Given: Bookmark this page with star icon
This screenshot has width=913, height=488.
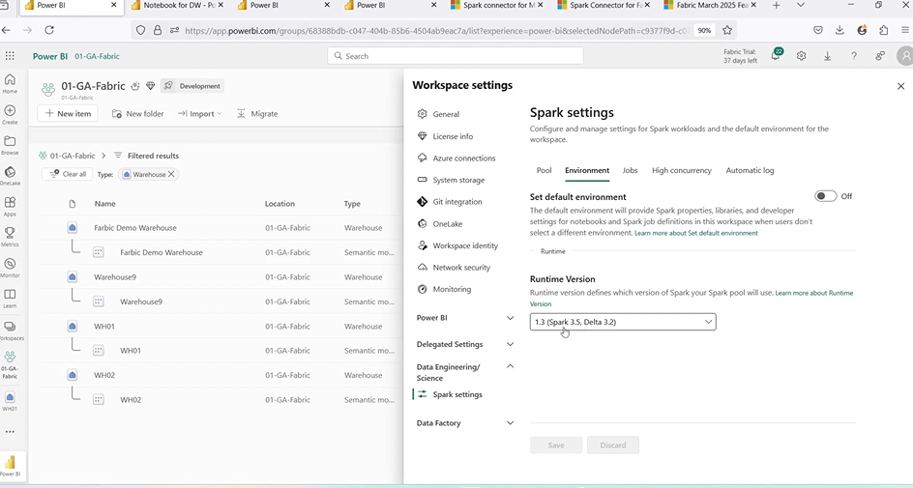Looking at the screenshot, I should click(727, 30).
